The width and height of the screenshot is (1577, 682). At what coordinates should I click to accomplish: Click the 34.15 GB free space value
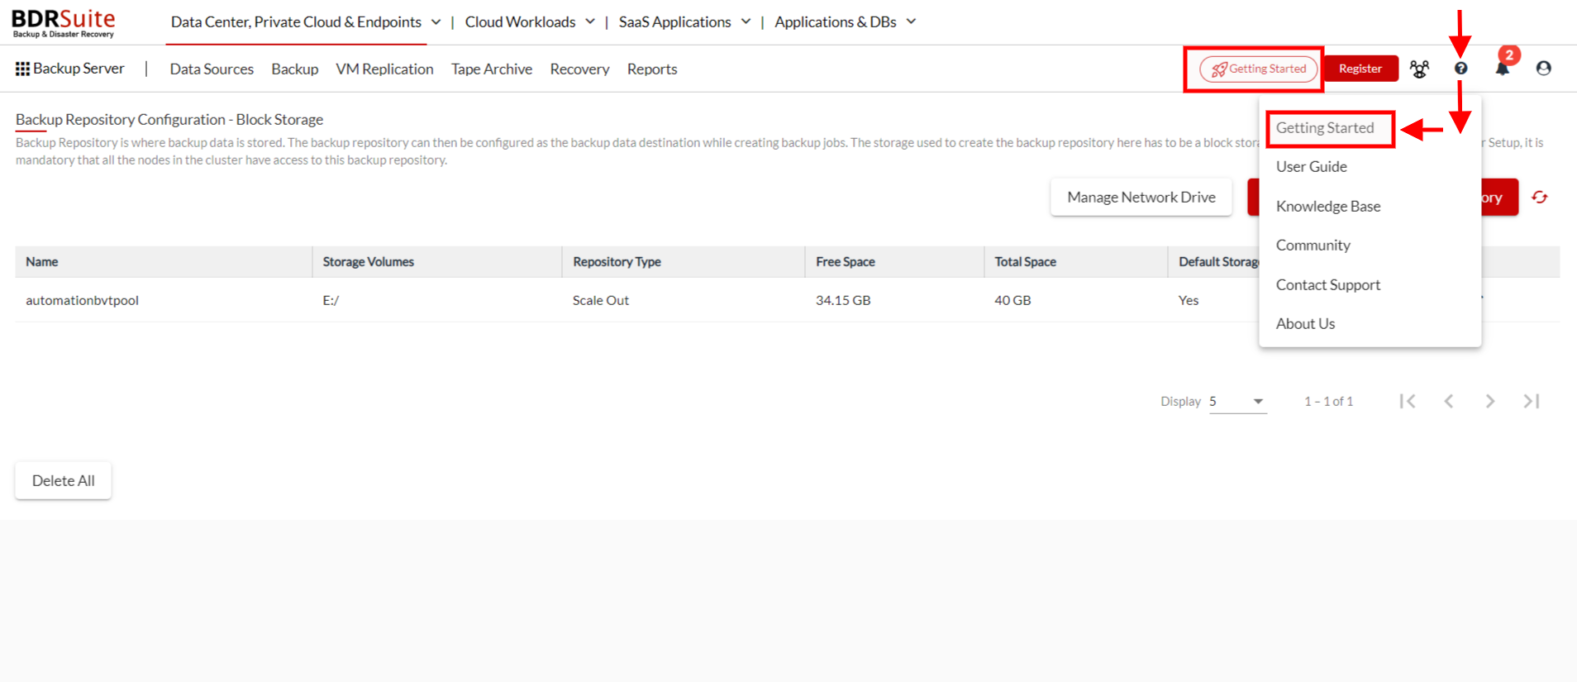coord(843,301)
